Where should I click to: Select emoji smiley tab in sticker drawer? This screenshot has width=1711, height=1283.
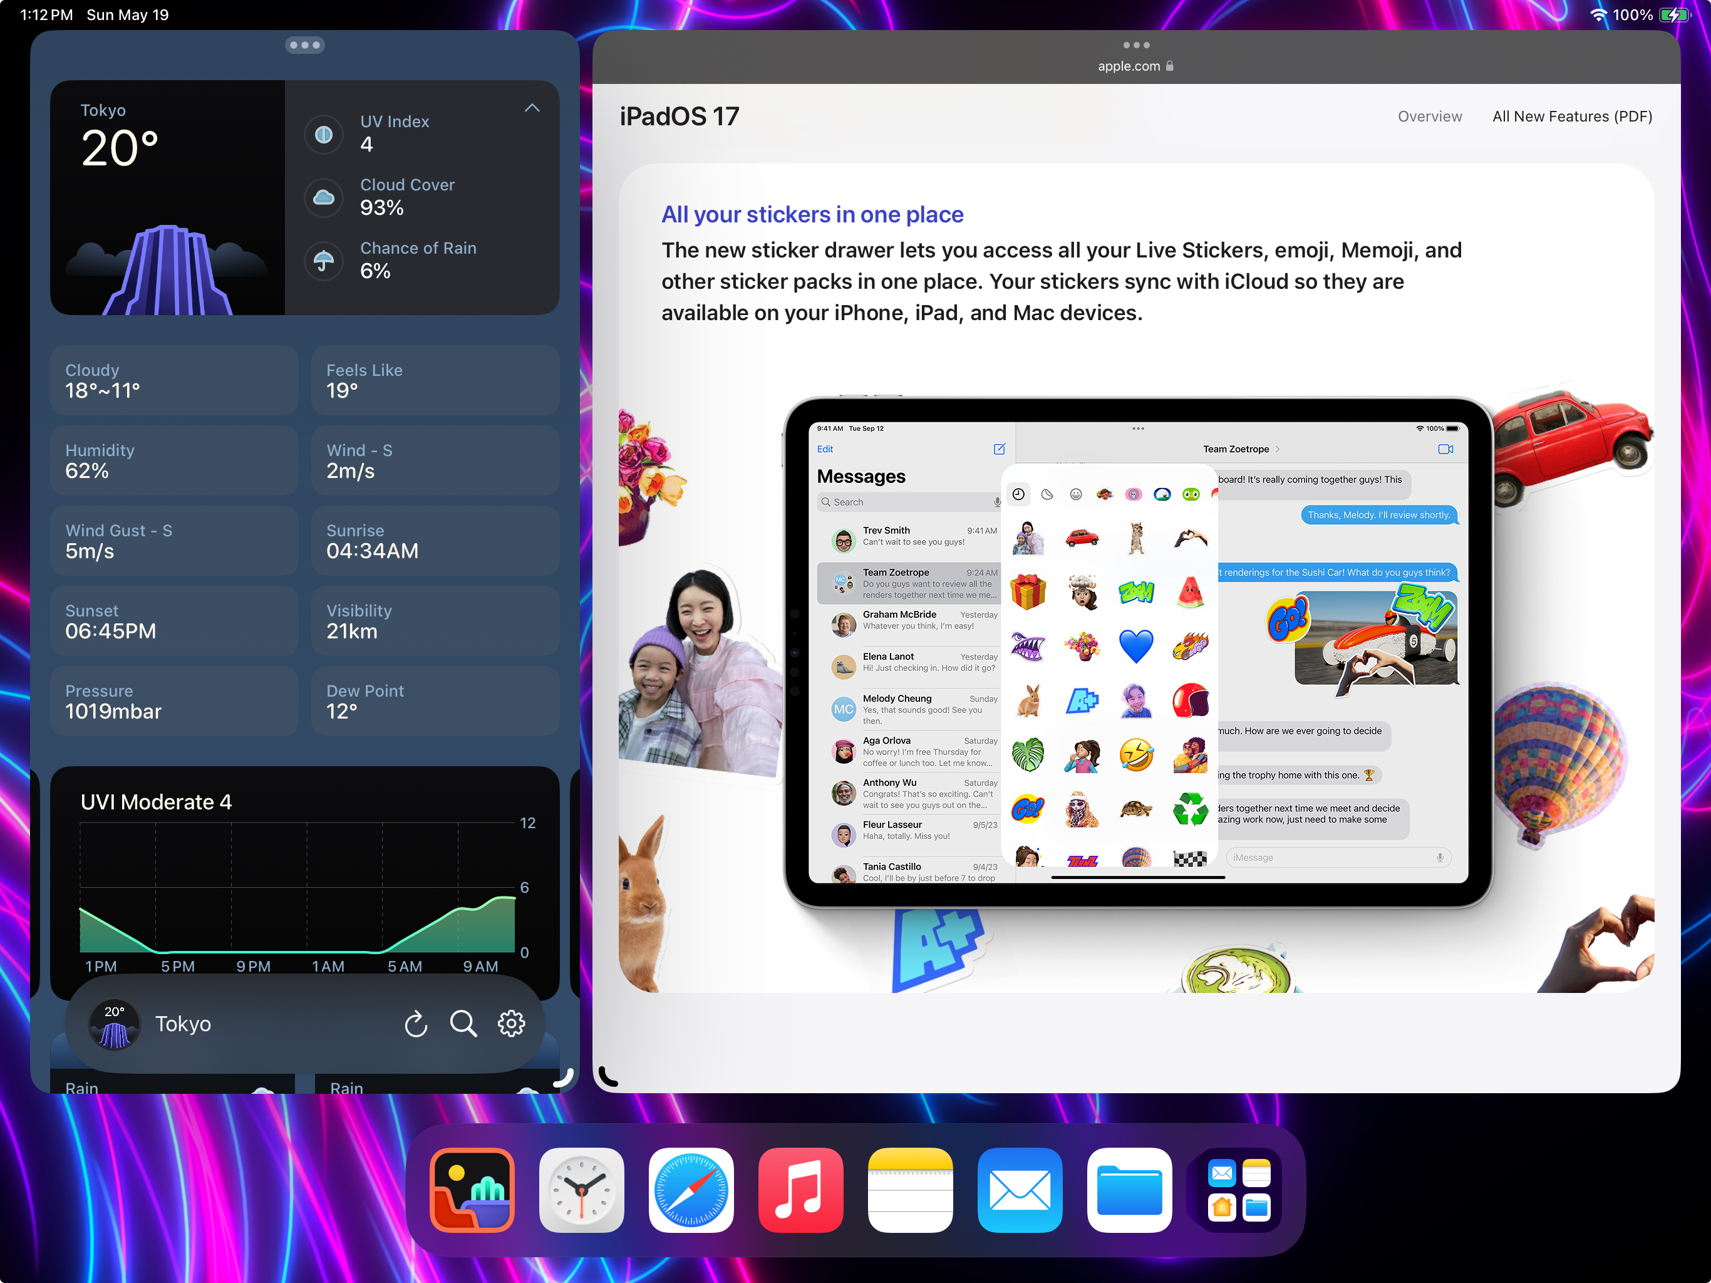[1076, 494]
